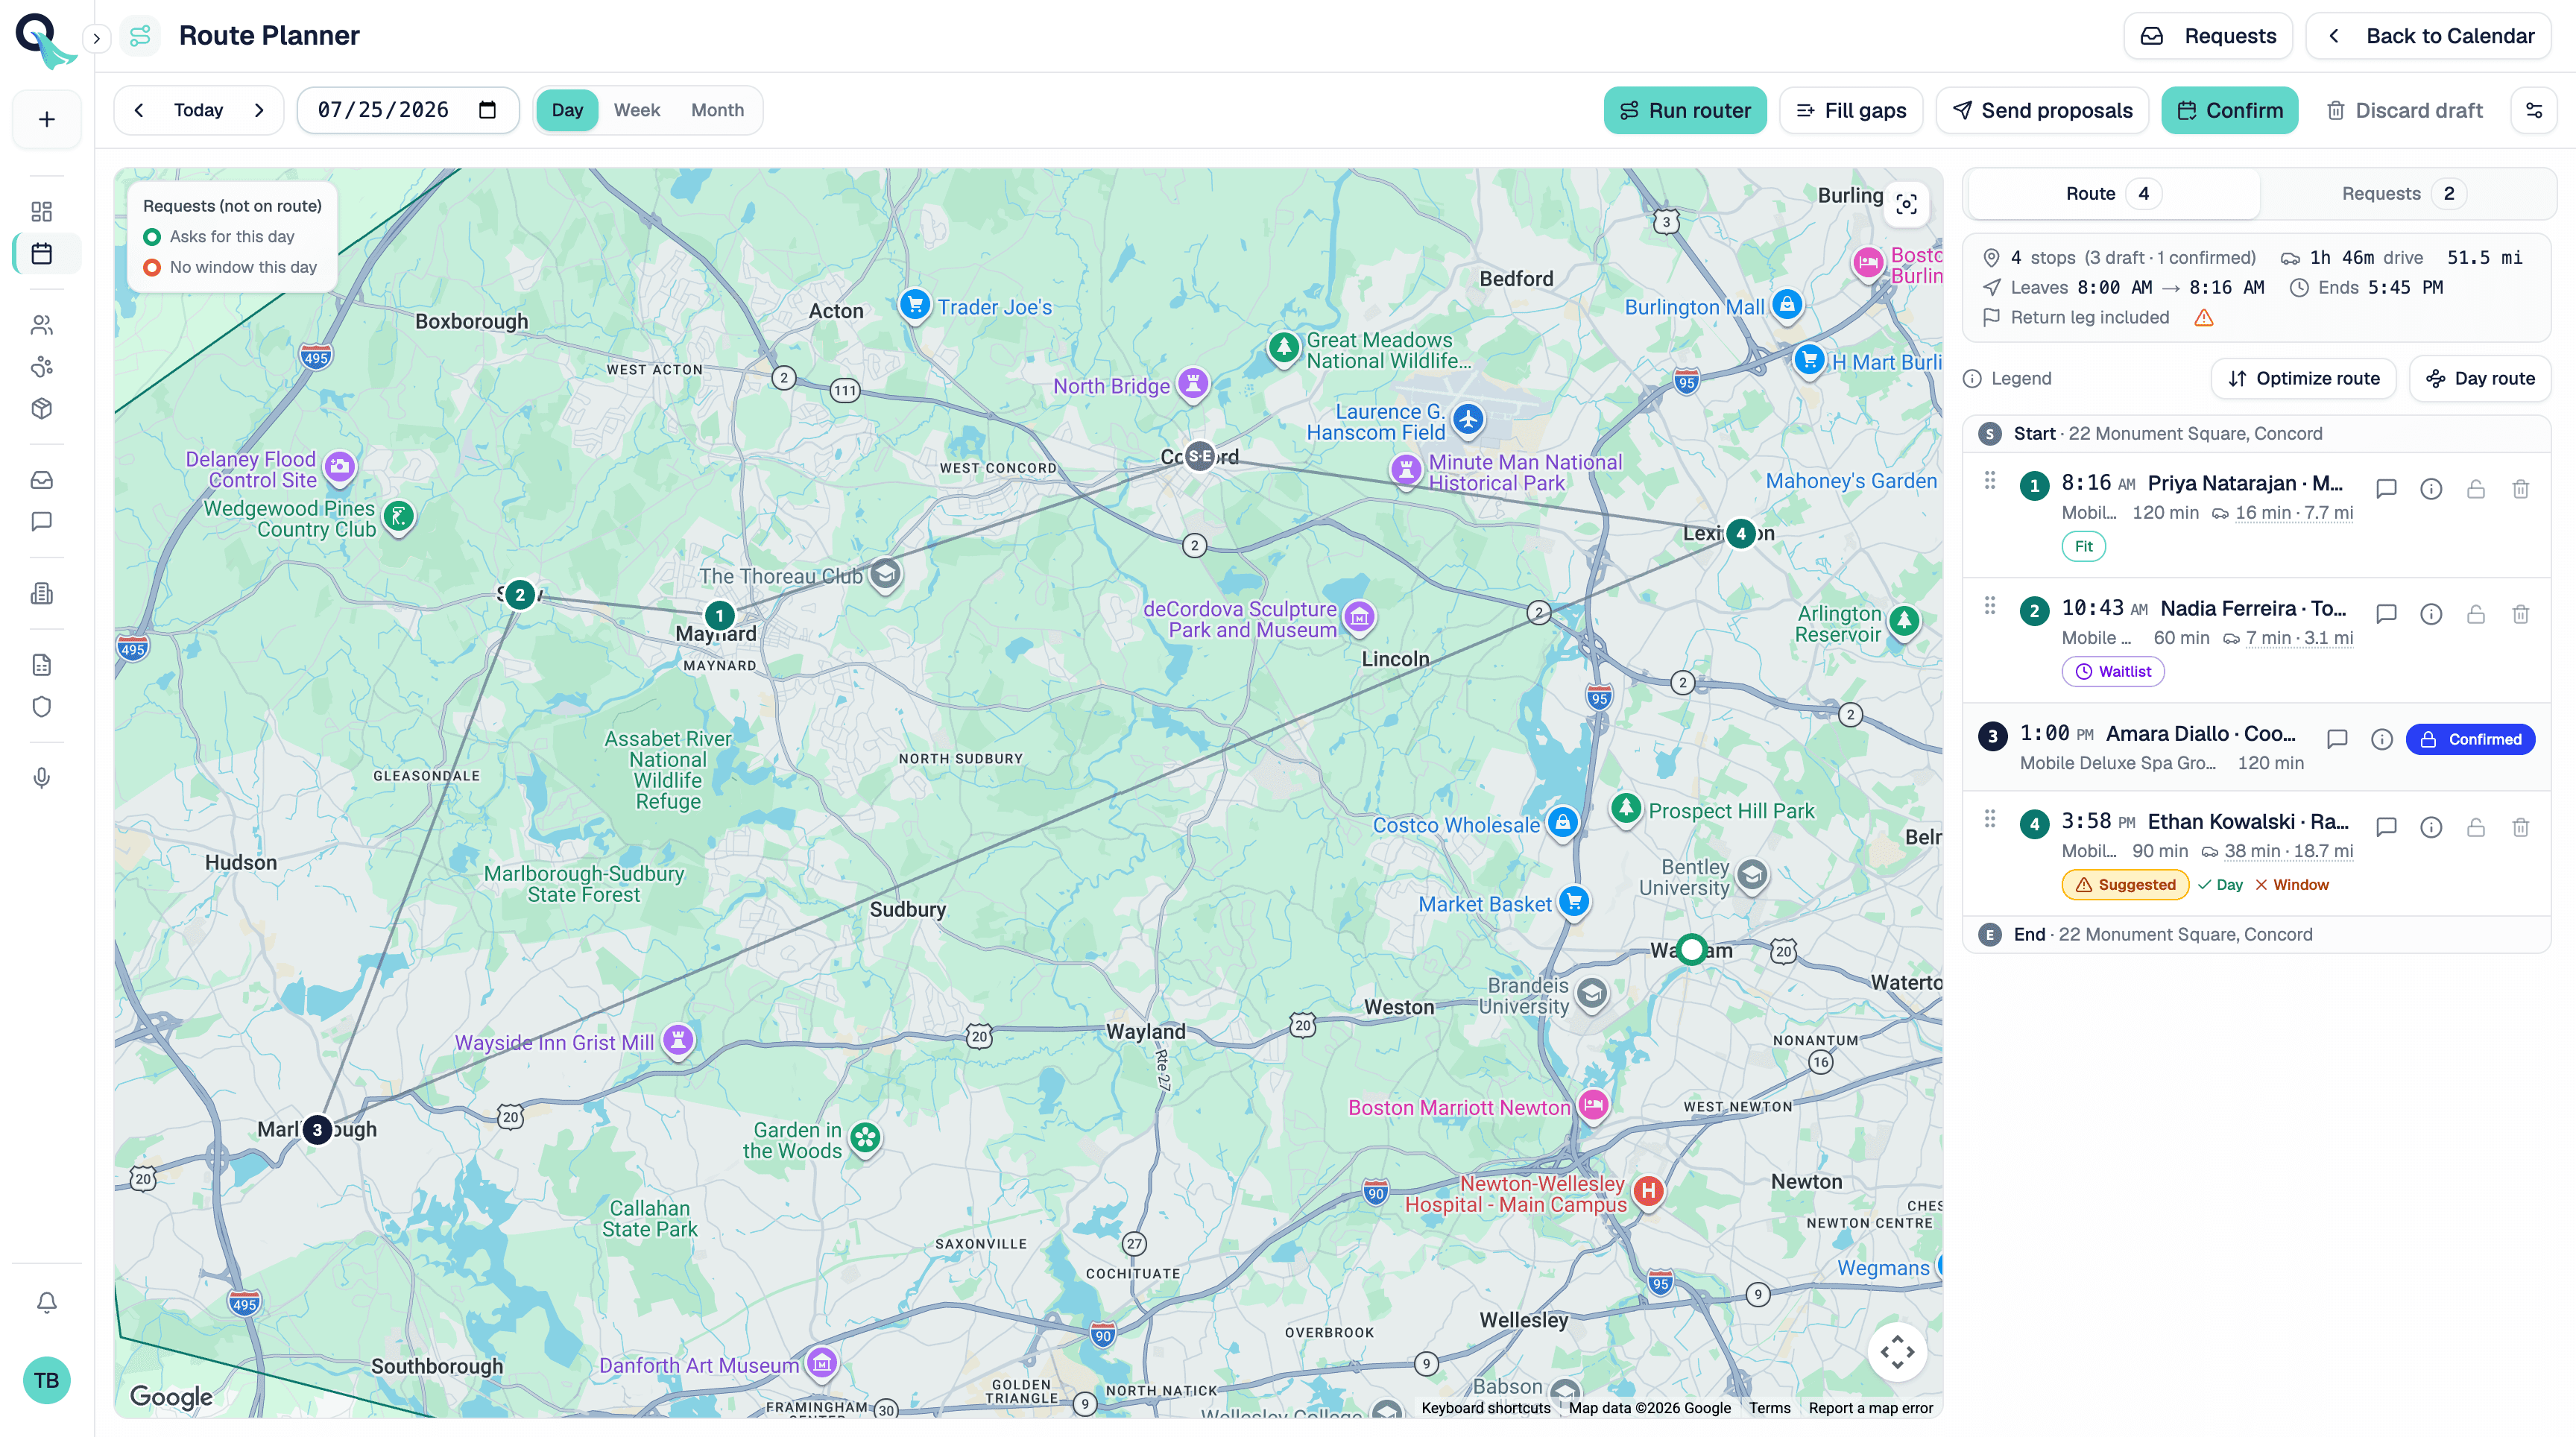Delete Nadia Ferreira stop
The height and width of the screenshot is (1437, 2576).
point(2521,614)
